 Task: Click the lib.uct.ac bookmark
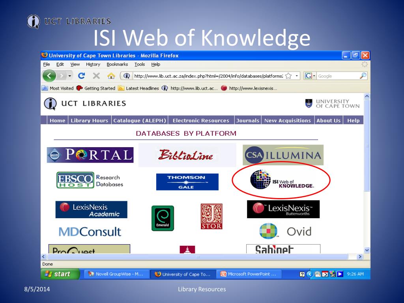click(190, 88)
